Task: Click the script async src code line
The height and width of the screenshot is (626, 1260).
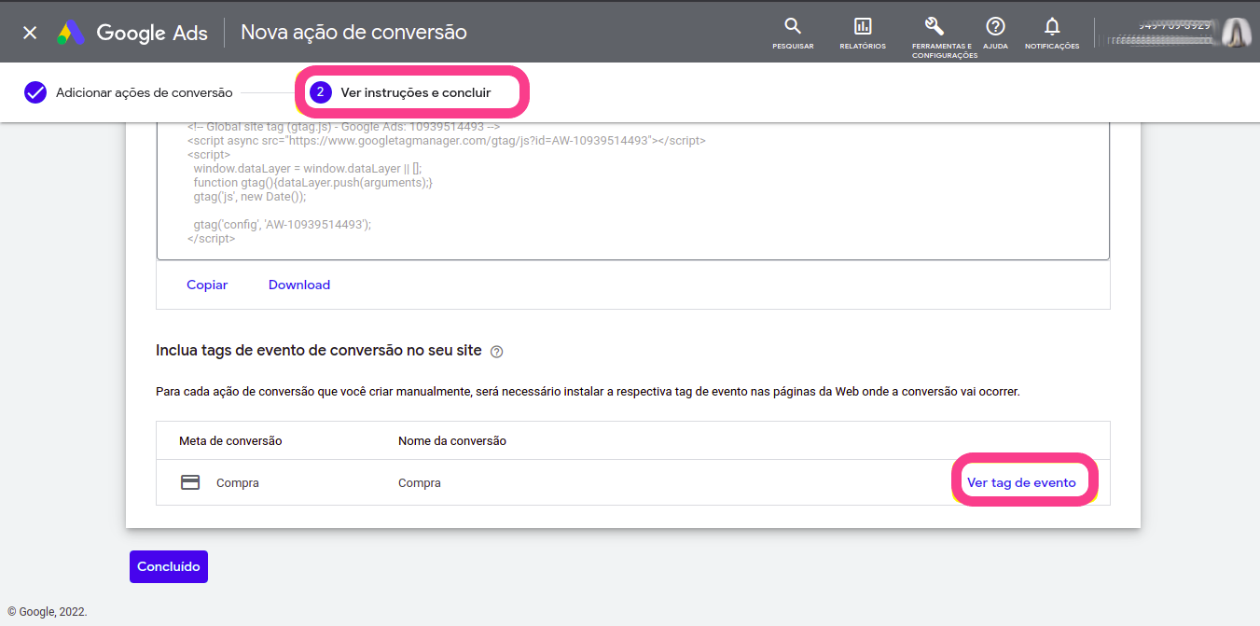Action: pos(446,141)
